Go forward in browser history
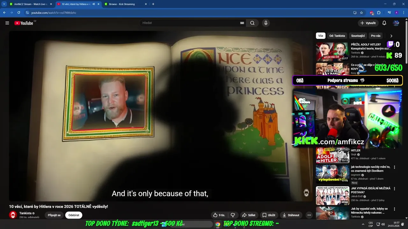This screenshot has height=229, width=408. pos(11,13)
